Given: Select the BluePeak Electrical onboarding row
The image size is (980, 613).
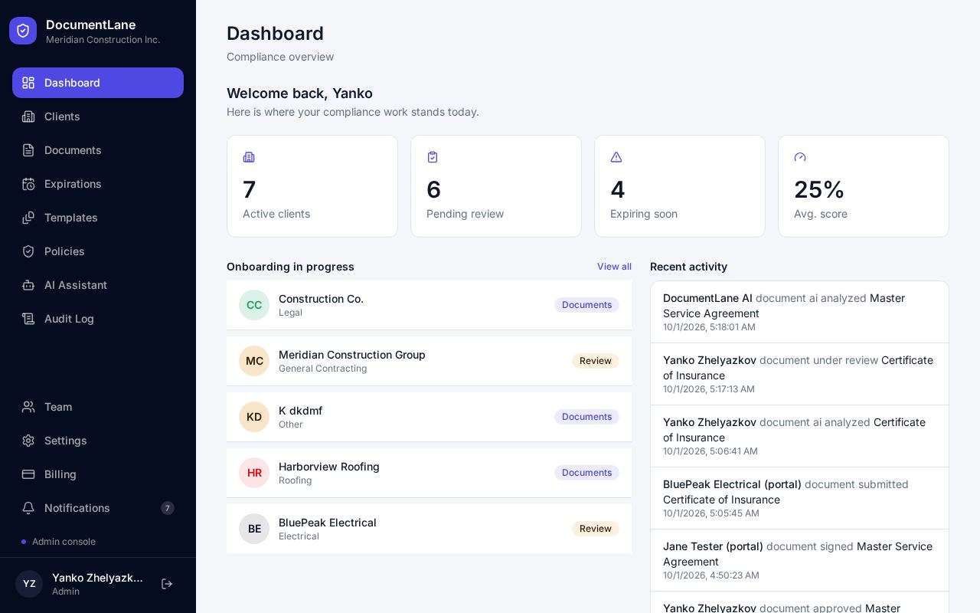Looking at the screenshot, I should (429, 529).
